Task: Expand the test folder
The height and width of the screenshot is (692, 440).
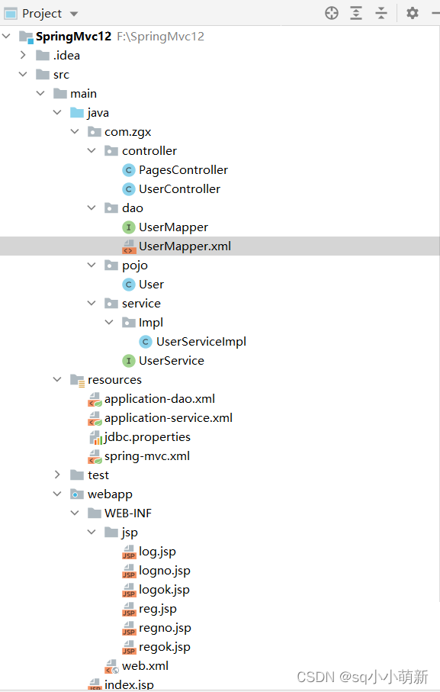Action: click(x=57, y=475)
